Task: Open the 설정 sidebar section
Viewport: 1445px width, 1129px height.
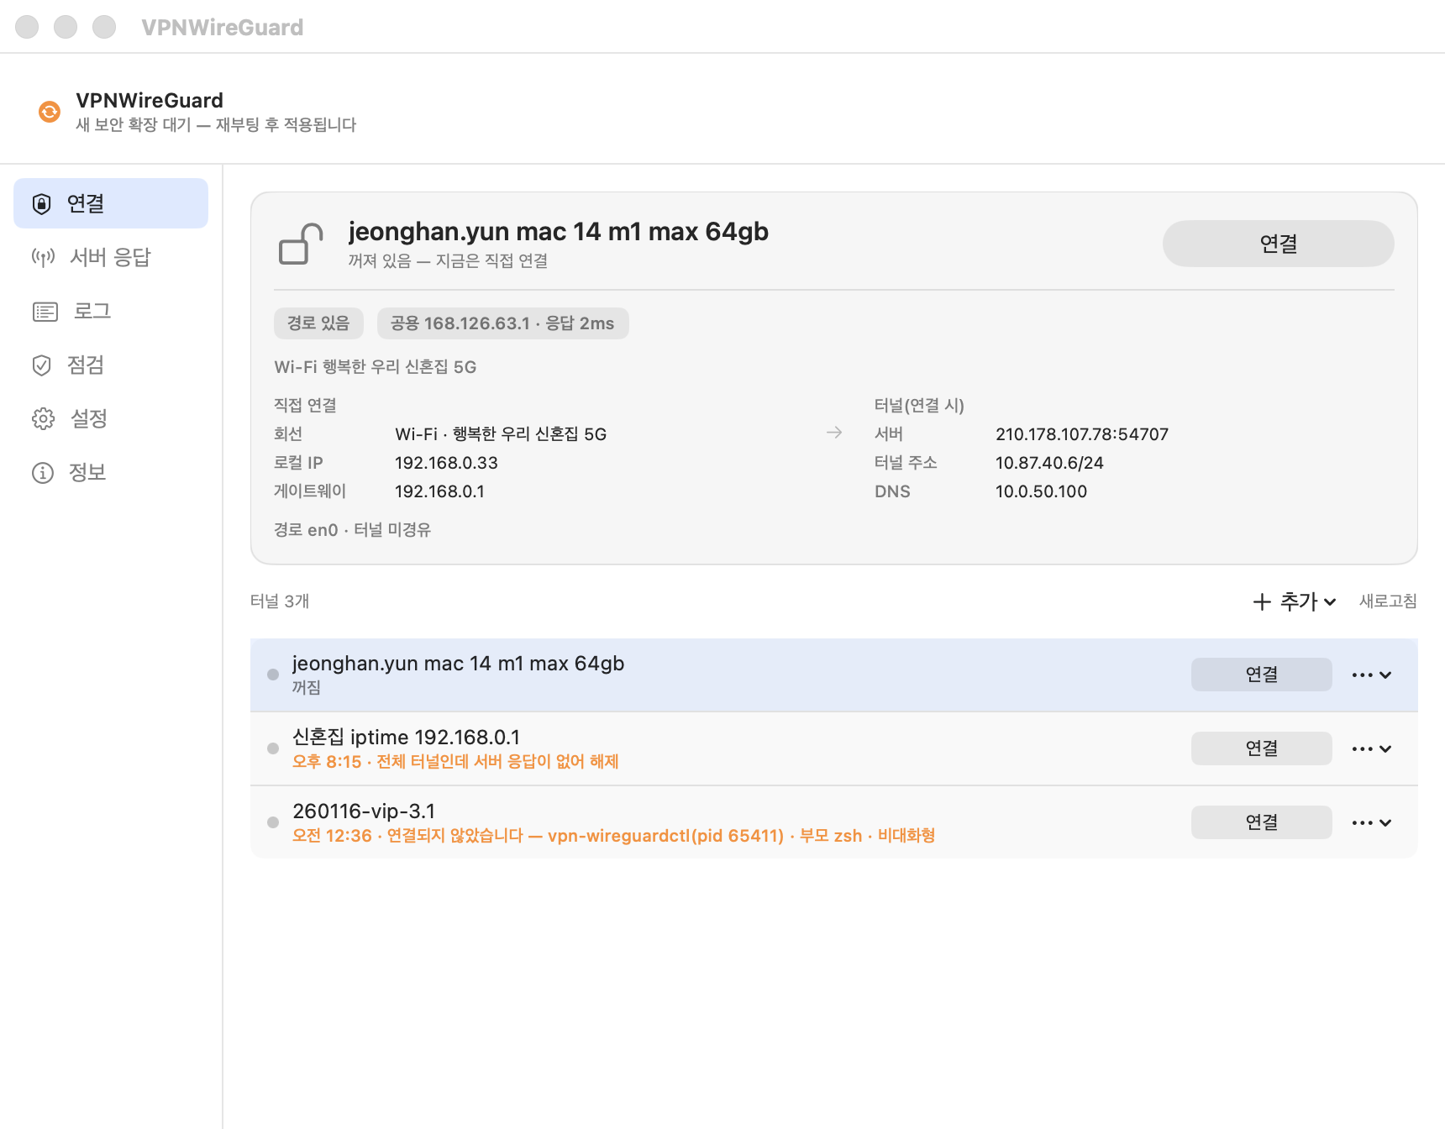Action: click(111, 418)
